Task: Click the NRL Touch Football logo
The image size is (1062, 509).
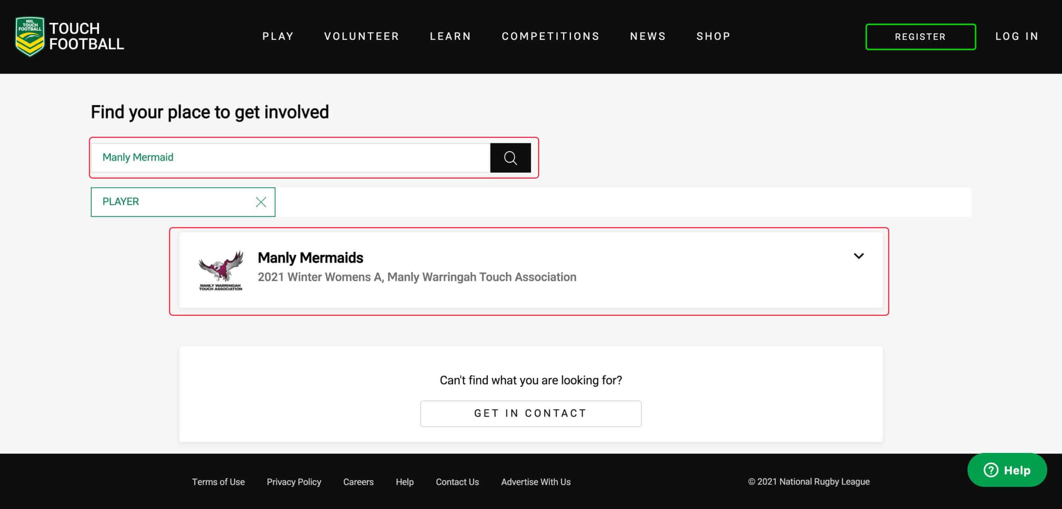Action: (x=70, y=36)
